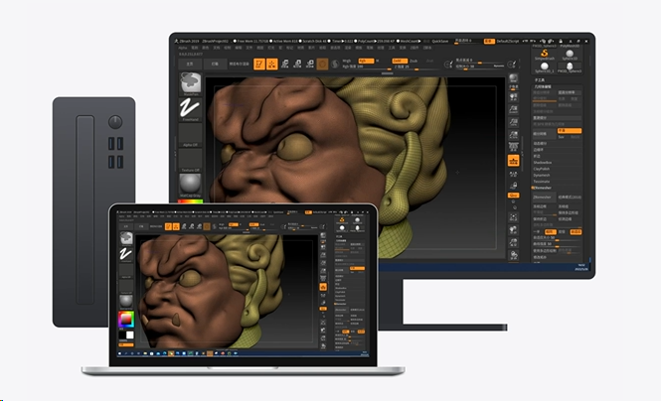Viewport: 661px width, 401px height.
Task: Click Scroll icon below SPix on monitor shelf
Action: pyautogui.click(x=513, y=97)
